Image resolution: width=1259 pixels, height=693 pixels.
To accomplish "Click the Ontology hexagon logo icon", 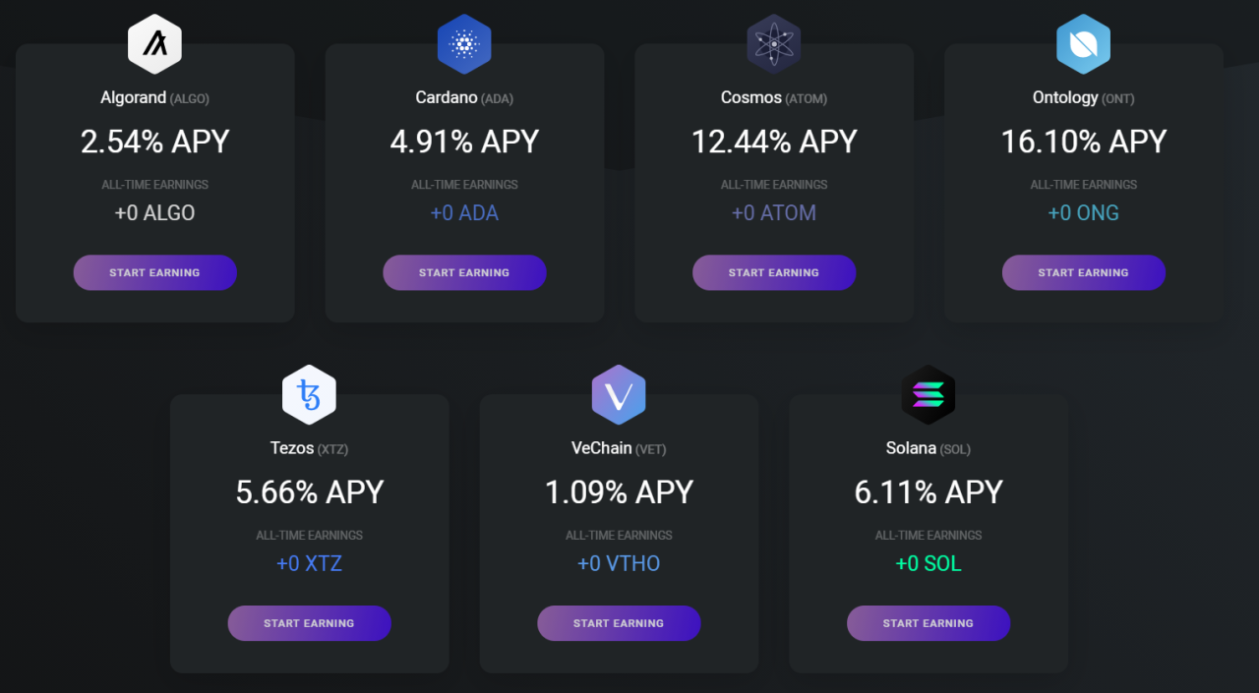I will [x=1083, y=43].
